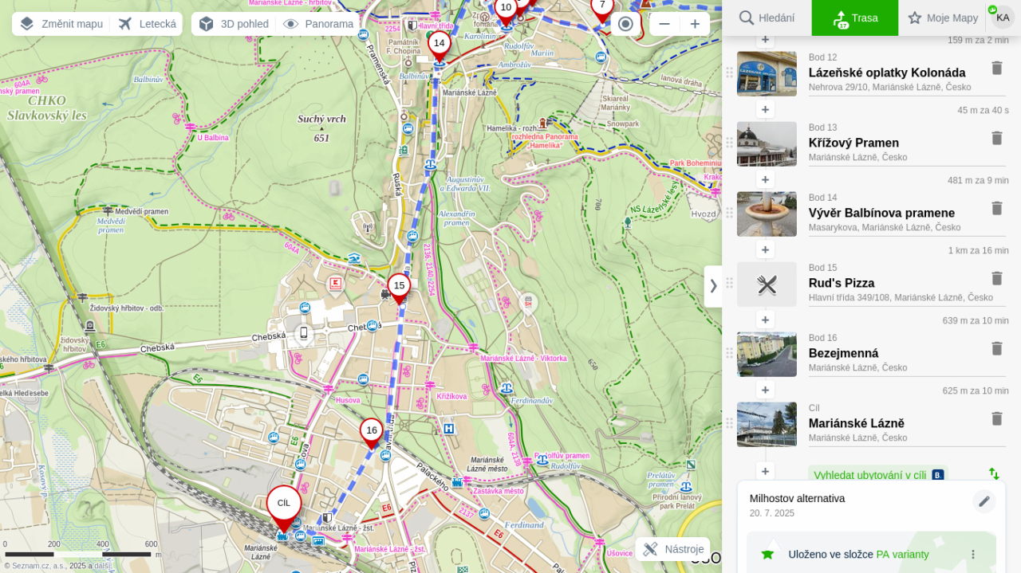Toggle the Panorama street view layer
The width and height of the screenshot is (1021, 573).
(x=318, y=24)
